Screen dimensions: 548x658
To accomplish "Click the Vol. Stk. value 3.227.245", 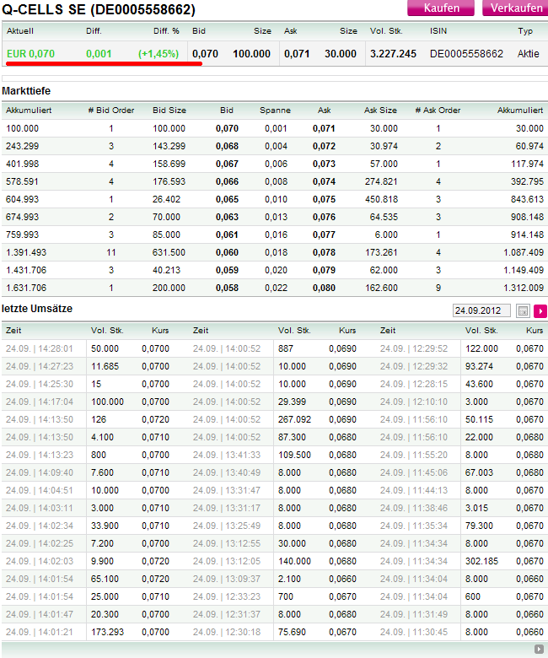I will click(x=393, y=53).
